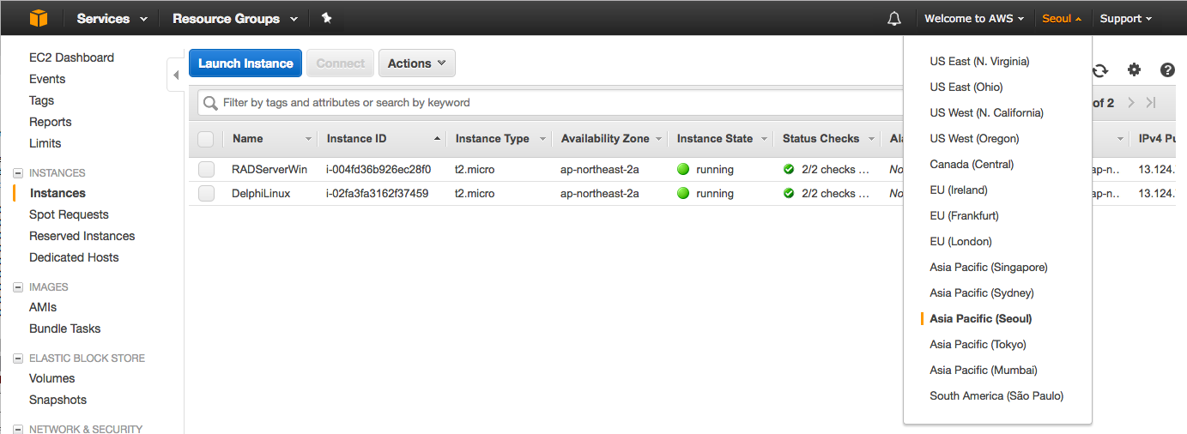Open Instance Type column filter arrow
The width and height of the screenshot is (1187, 434).
pos(542,139)
